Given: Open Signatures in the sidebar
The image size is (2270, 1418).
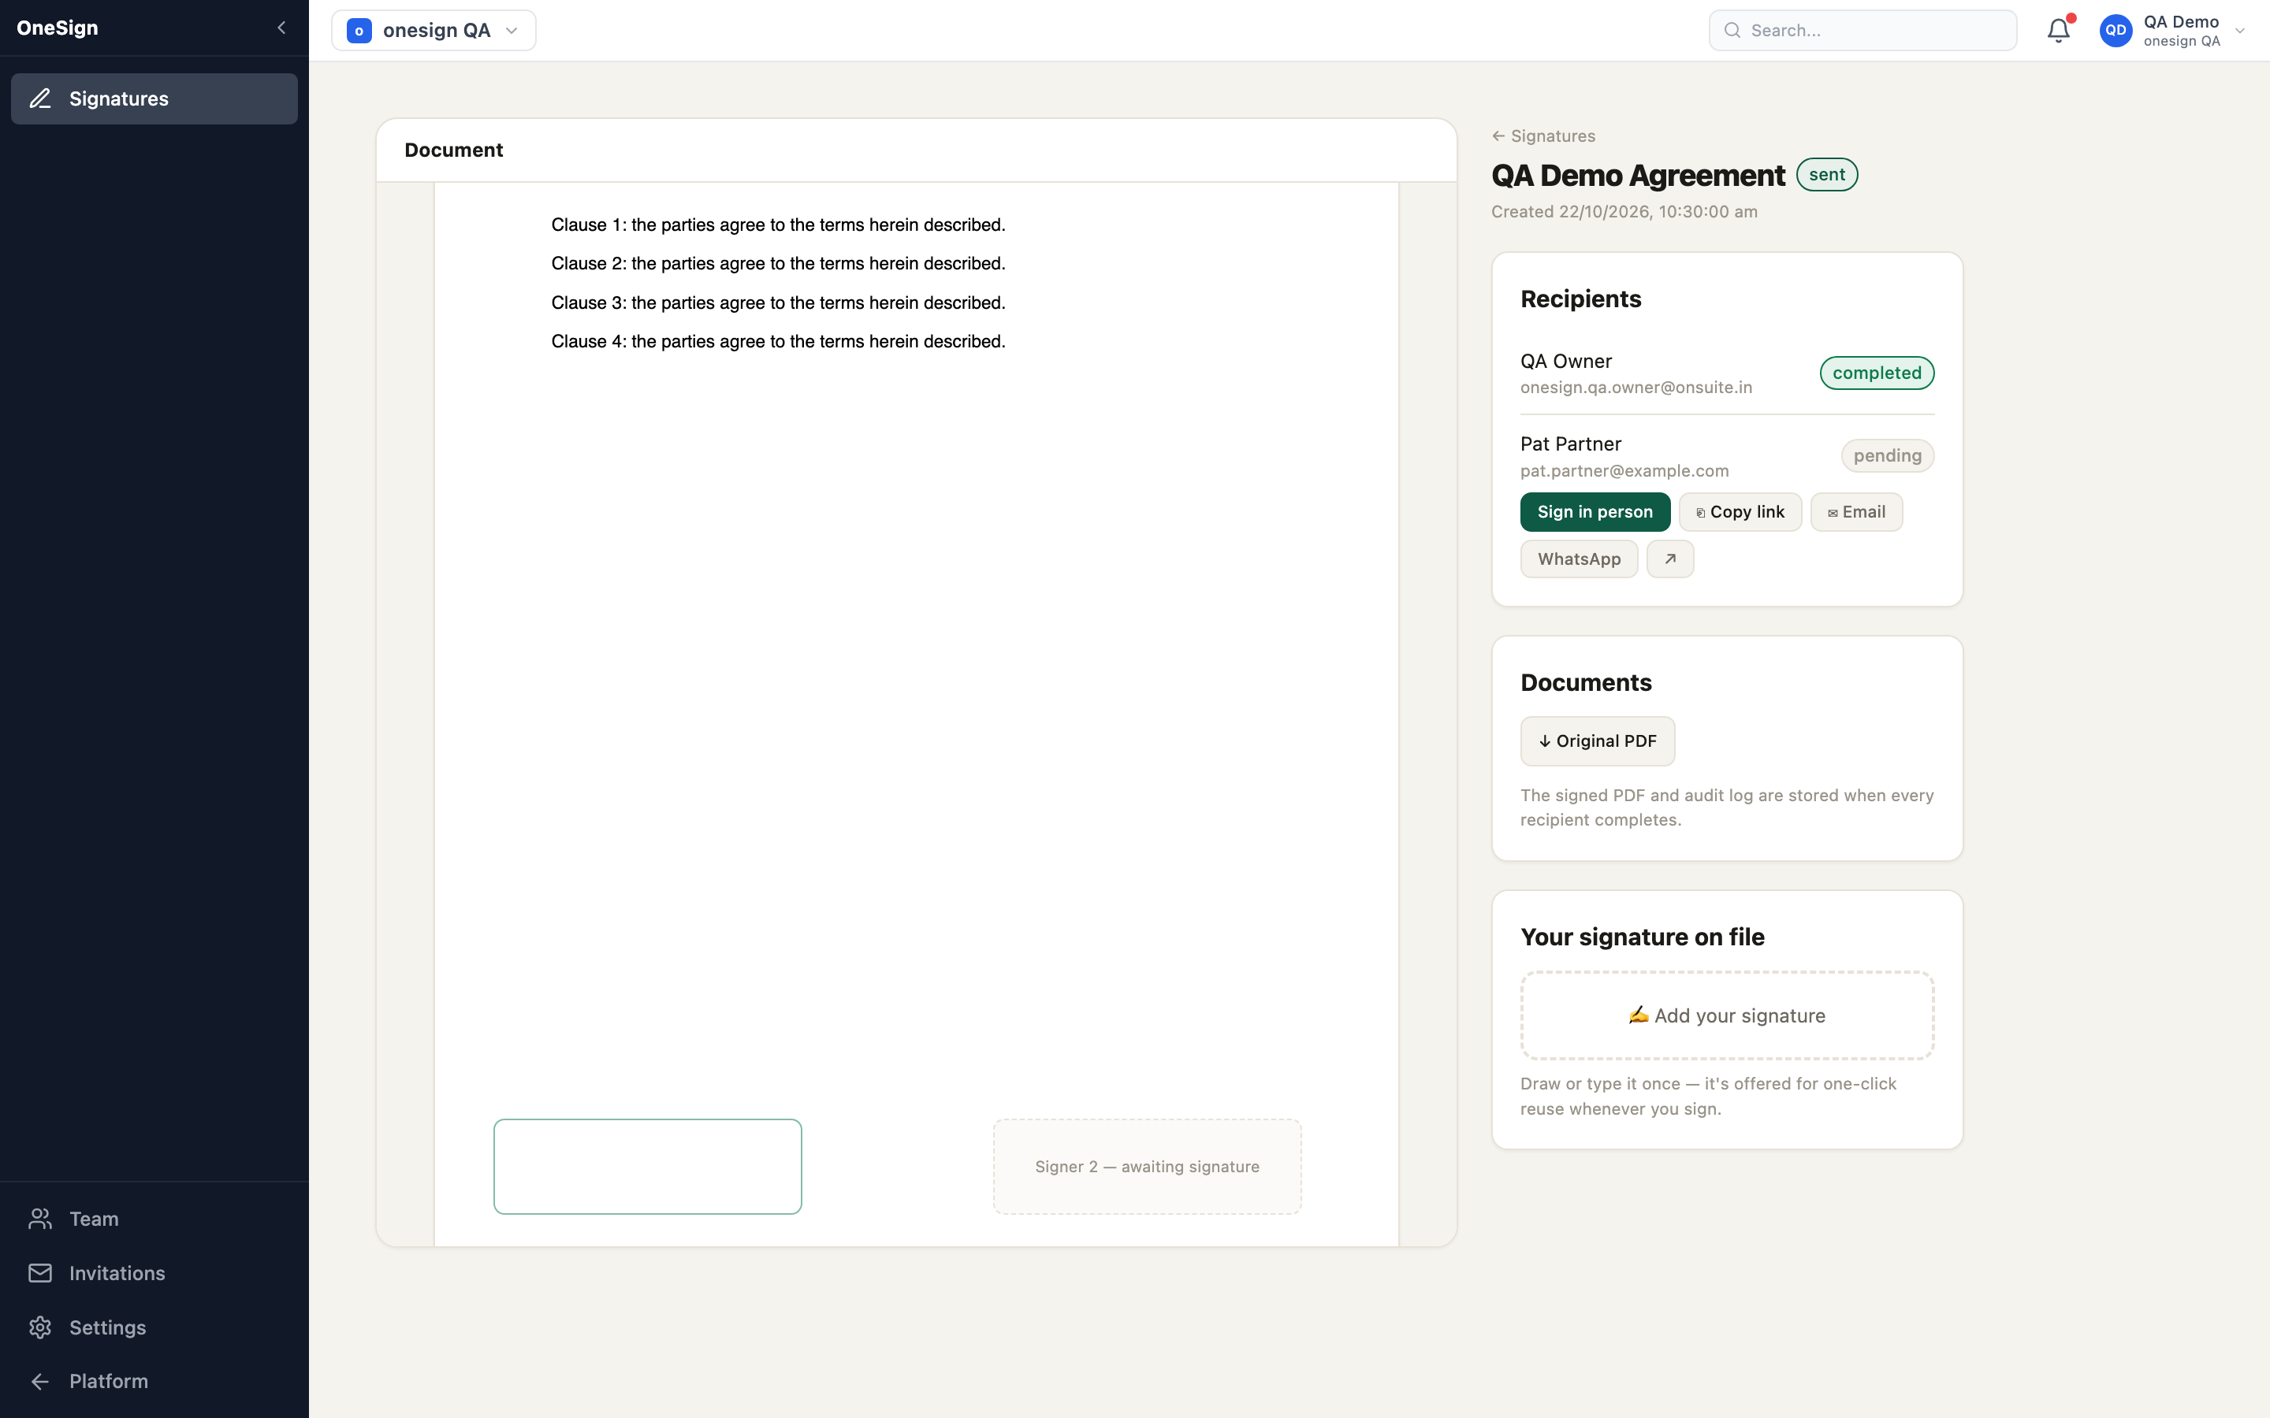Looking at the screenshot, I should click(154, 98).
